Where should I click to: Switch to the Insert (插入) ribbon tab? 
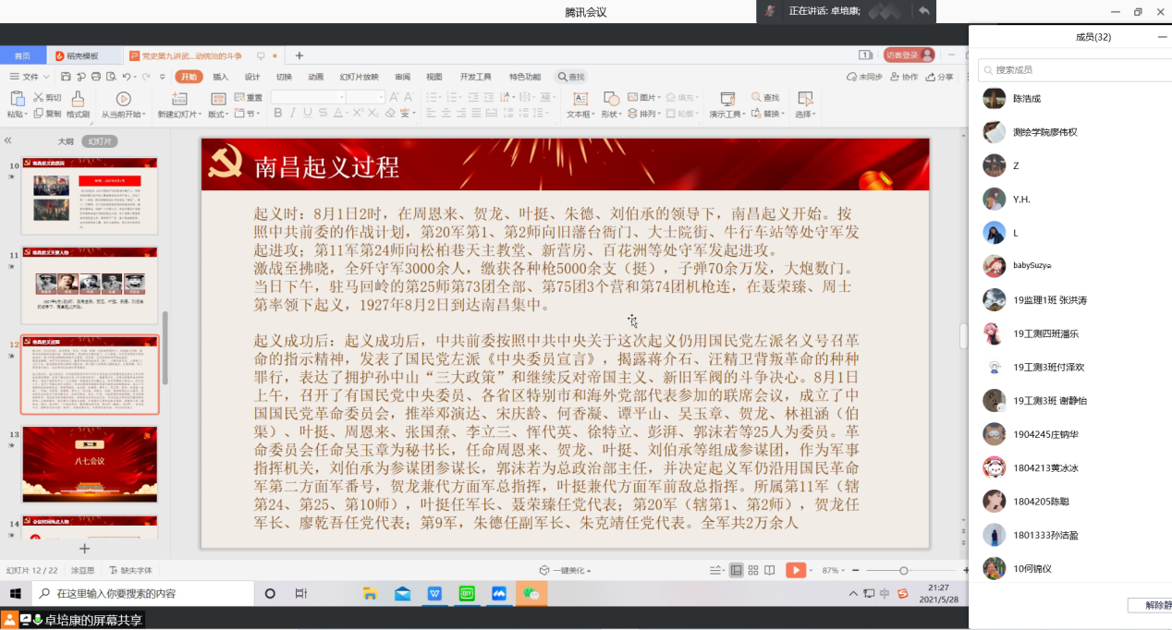coord(220,77)
